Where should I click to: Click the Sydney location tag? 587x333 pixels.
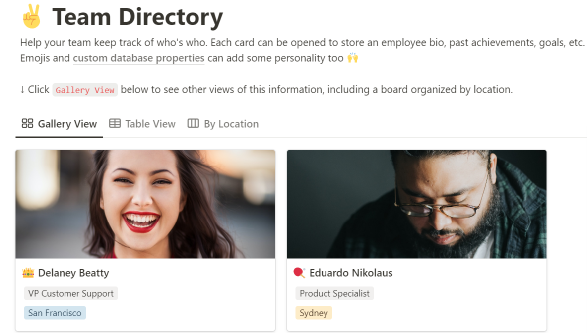tap(314, 313)
